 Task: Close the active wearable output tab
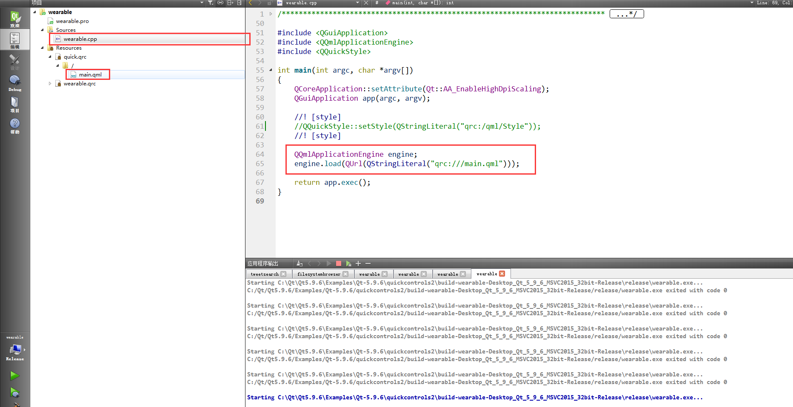point(502,274)
